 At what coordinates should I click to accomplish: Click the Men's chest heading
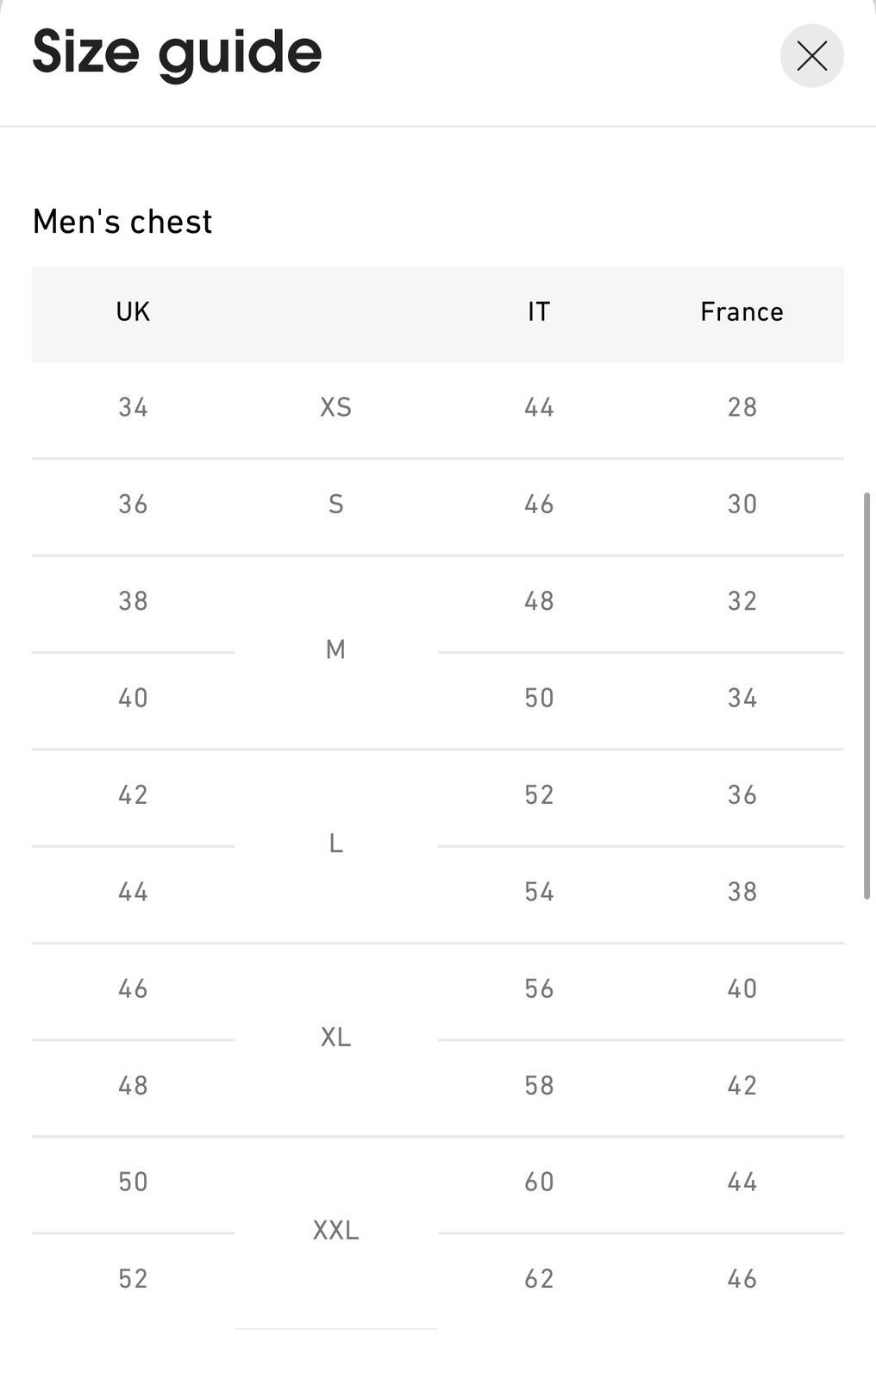(x=122, y=222)
